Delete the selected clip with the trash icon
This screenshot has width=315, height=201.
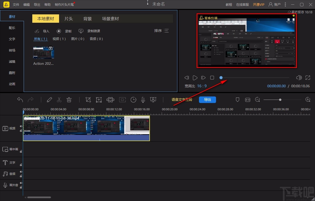(69, 100)
